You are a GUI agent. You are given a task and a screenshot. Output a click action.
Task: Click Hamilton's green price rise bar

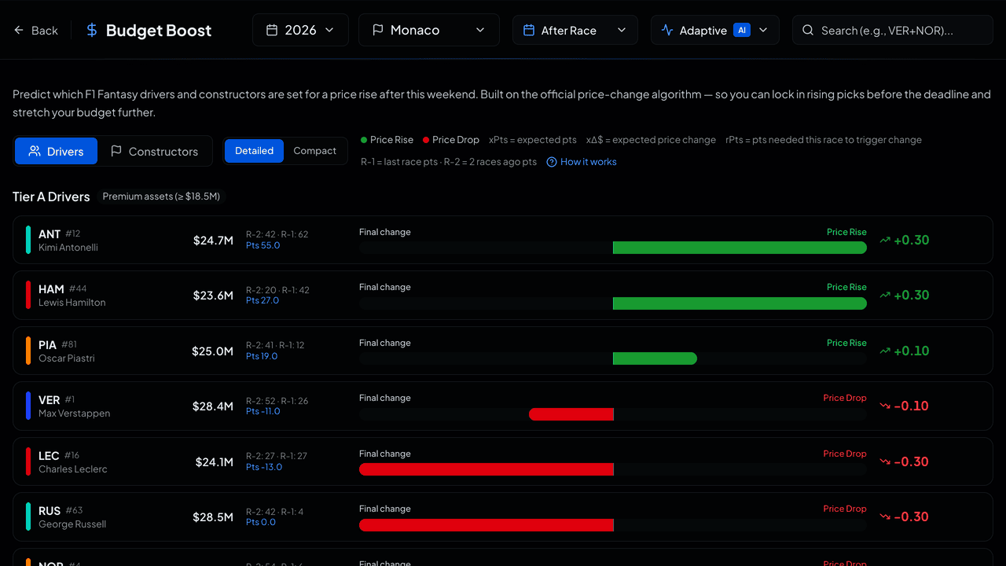[x=740, y=303]
